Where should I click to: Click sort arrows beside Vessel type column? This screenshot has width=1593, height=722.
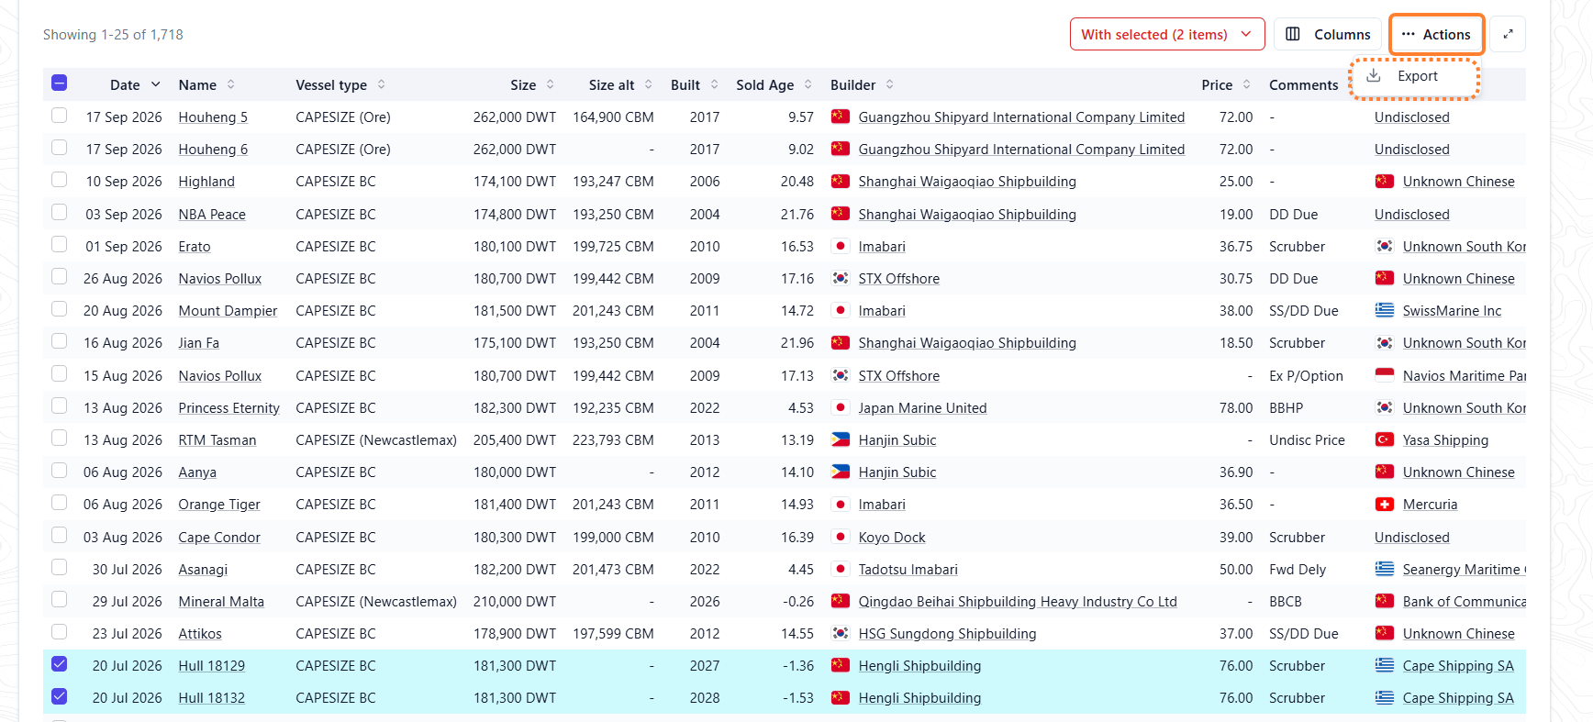[x=382, y=84]
